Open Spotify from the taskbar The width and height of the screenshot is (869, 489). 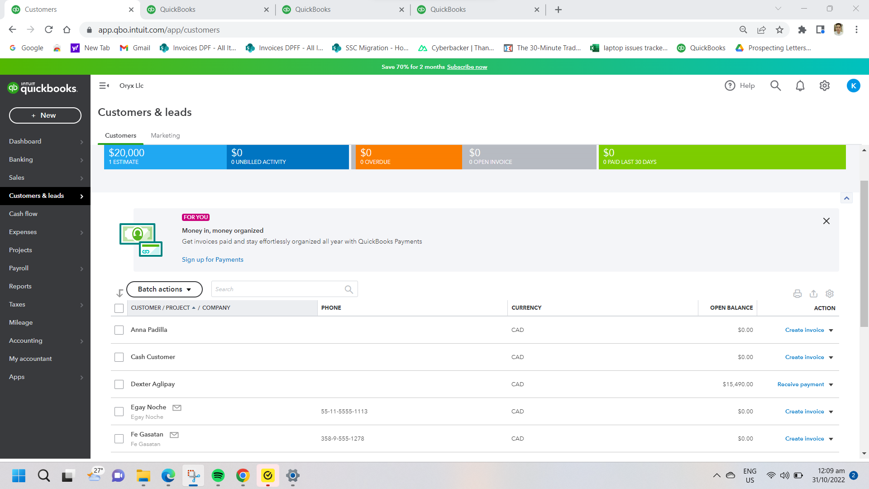pyautogui.click(x=218, y=475)
